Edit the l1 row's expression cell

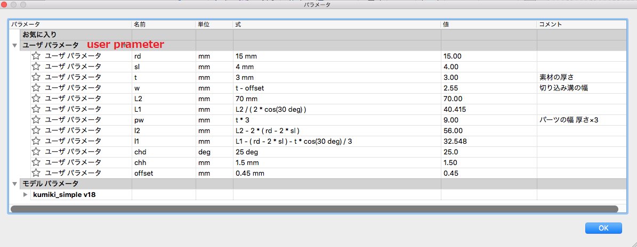pos(337,141)
